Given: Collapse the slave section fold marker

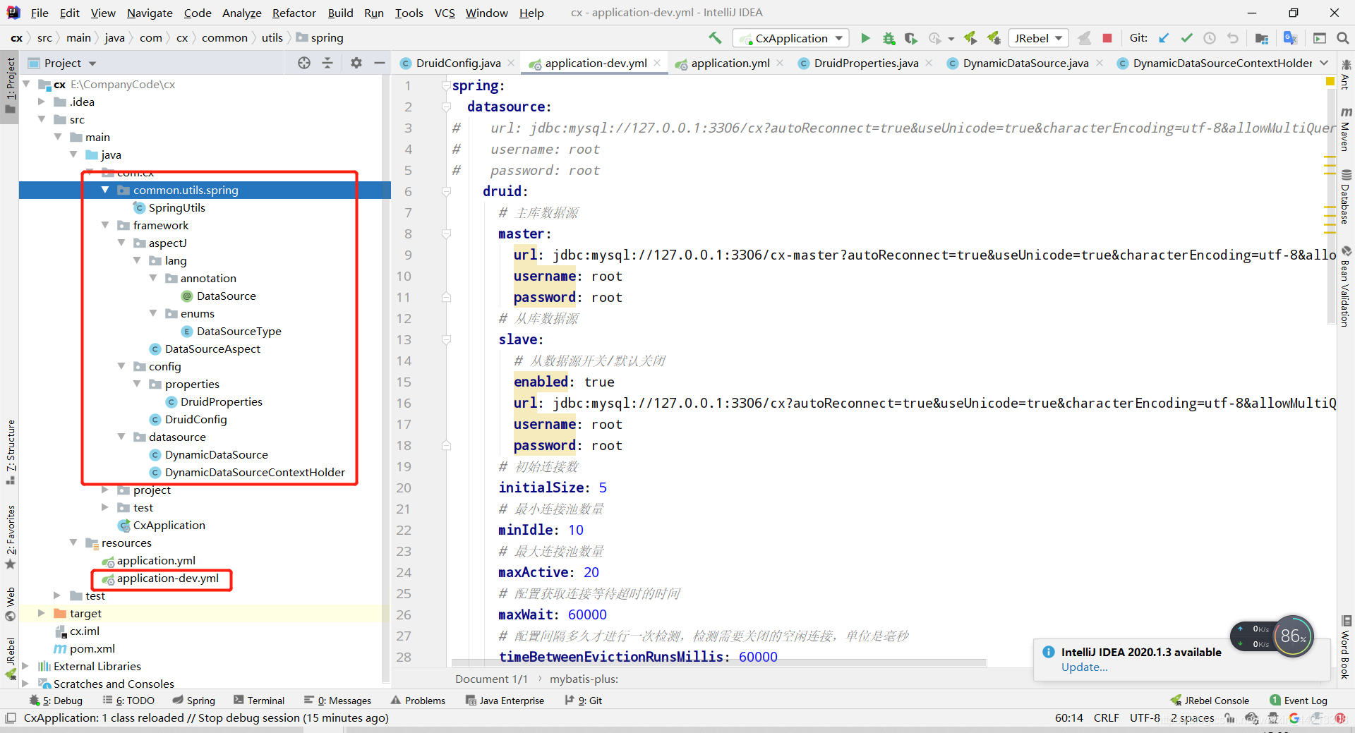Looking at the screenshot, I should click(x=446, y=339).
